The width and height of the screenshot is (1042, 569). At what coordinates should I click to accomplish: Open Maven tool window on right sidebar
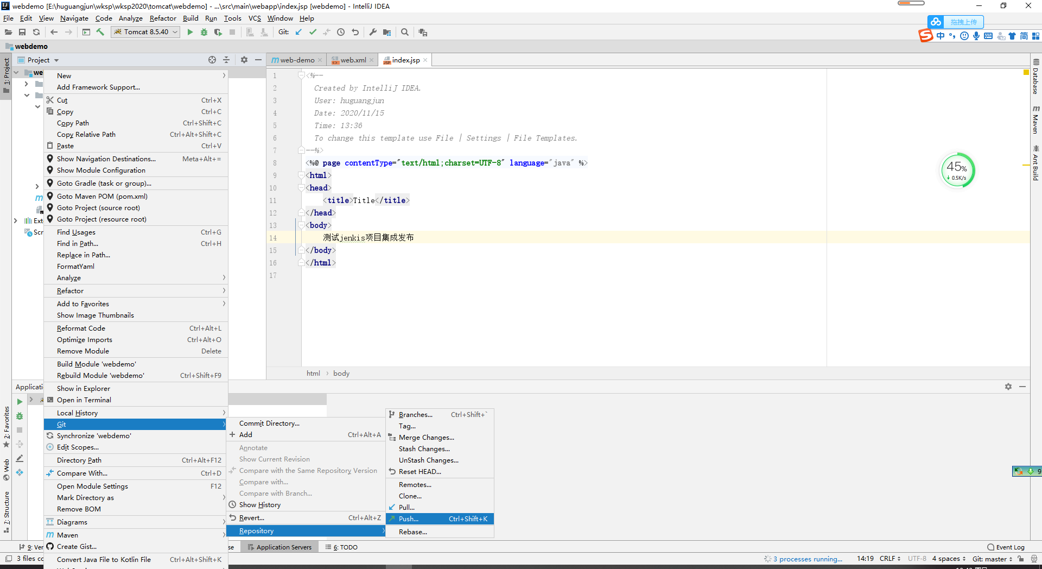[x=1036, y=119]
